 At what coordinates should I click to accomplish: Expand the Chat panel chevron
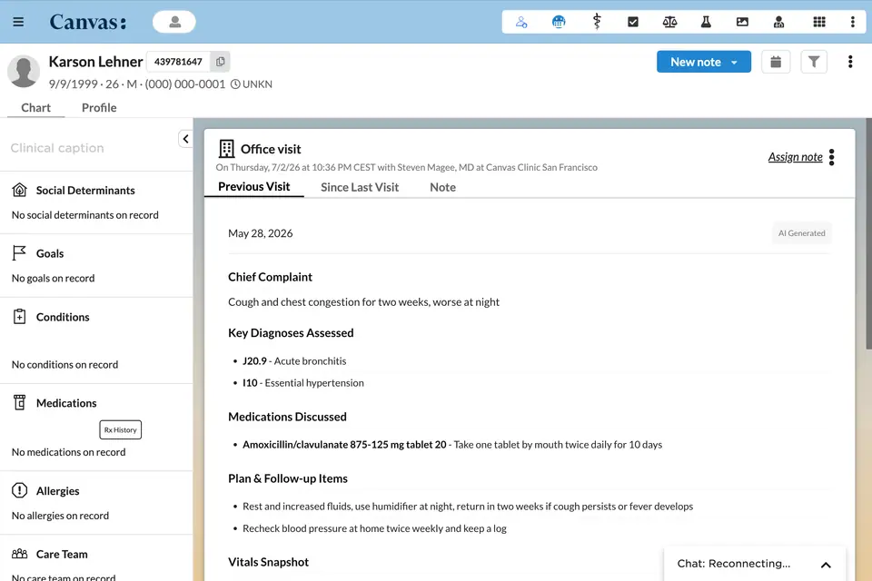tap(826, 565)
